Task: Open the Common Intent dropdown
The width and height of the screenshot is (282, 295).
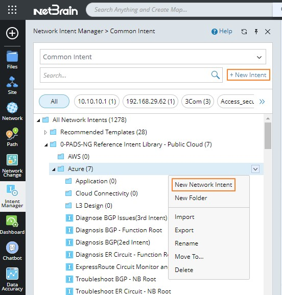Action: click(153, 57)
